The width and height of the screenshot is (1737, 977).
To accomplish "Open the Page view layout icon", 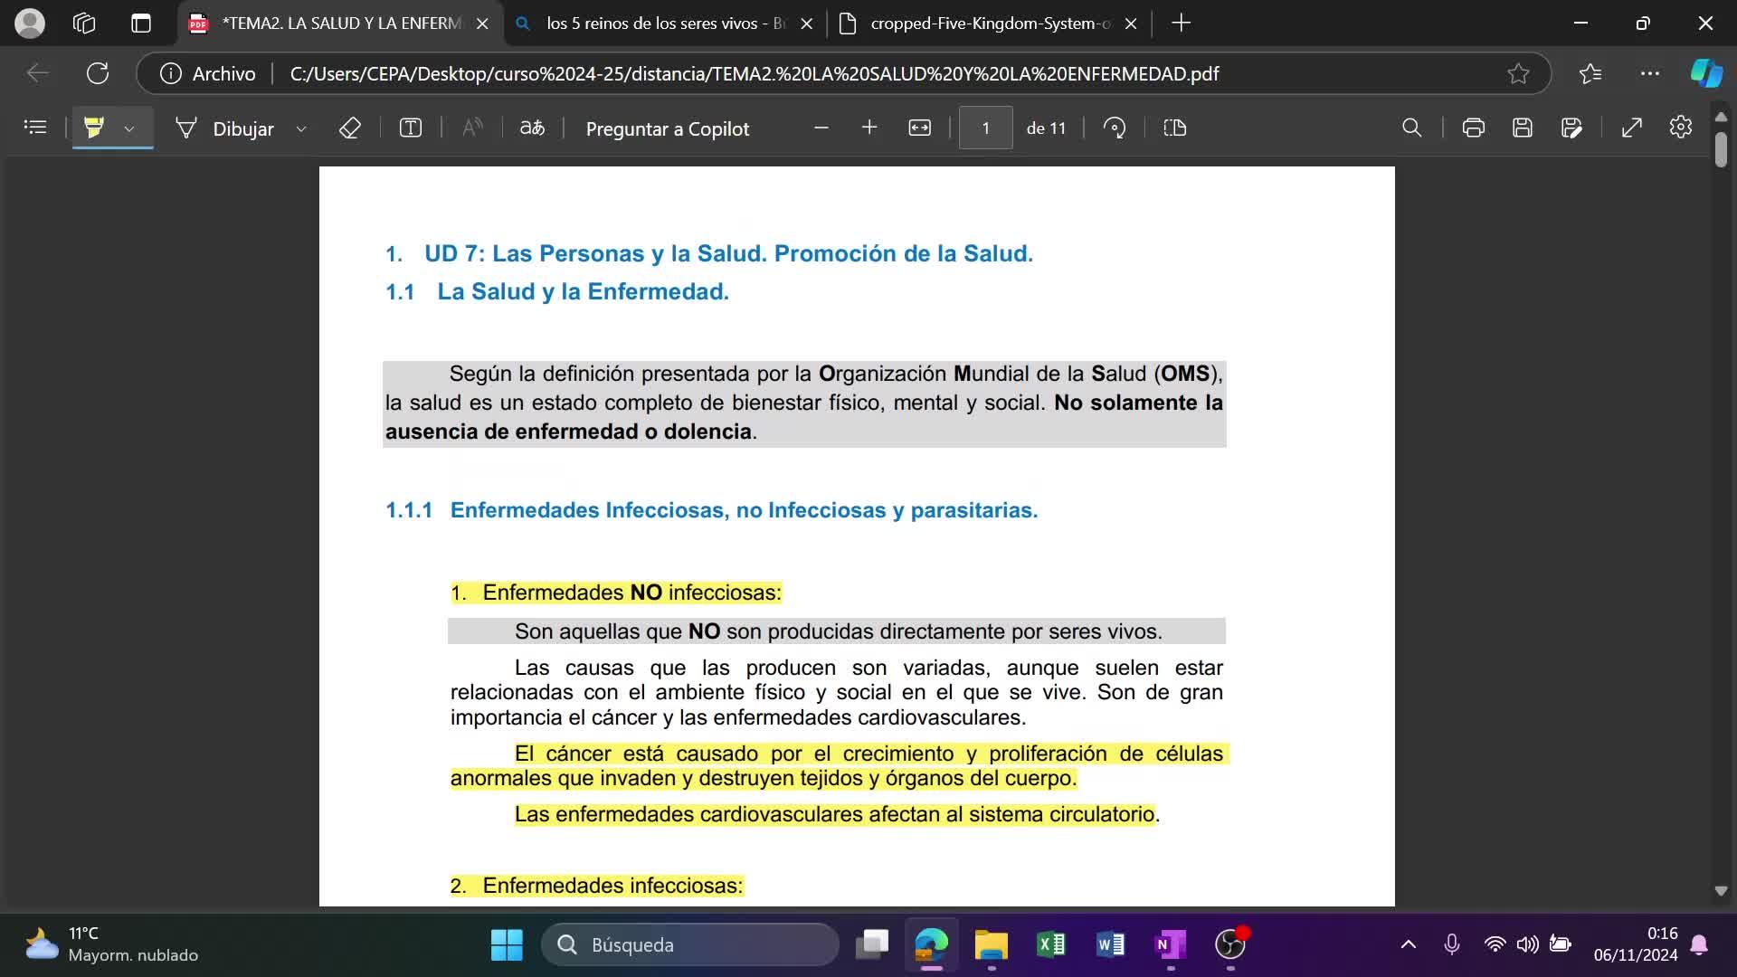I will coord(1174,128).
